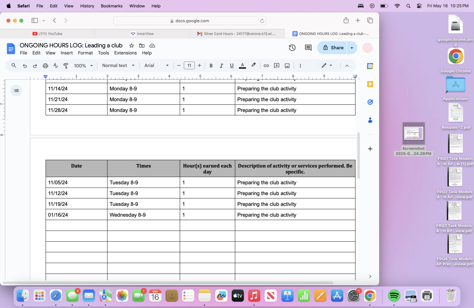Open version history clock icon
This screenshot has height=308, width=474.
(292, 47)
